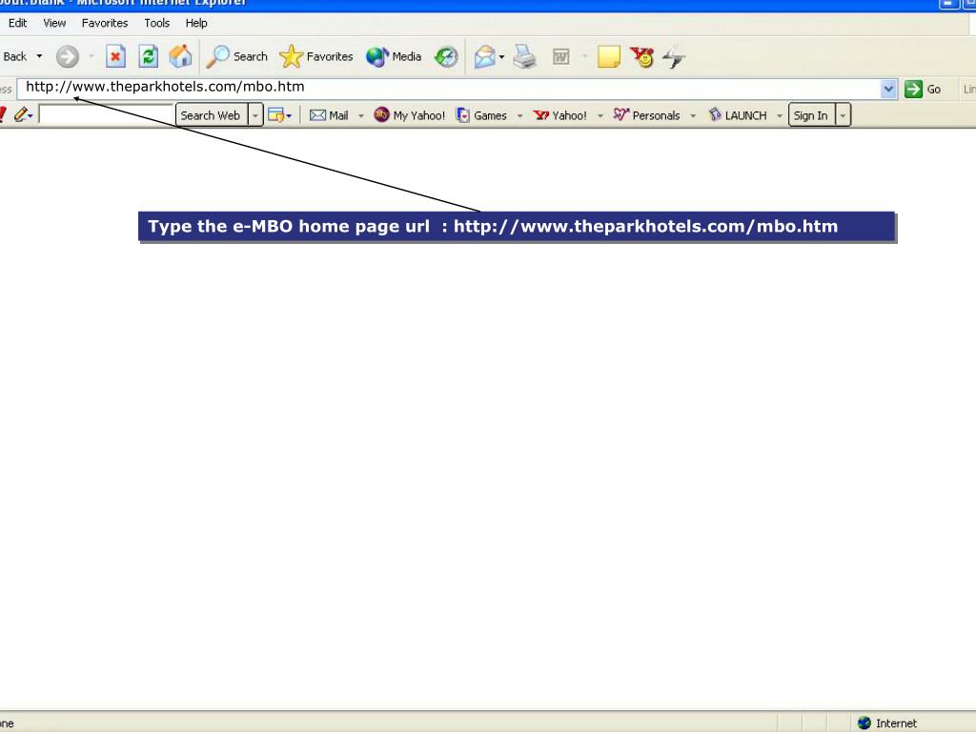Open Yahoo! home toolbar button
The height and width of the screenshot is (732, 976).
tap(559, 115)
